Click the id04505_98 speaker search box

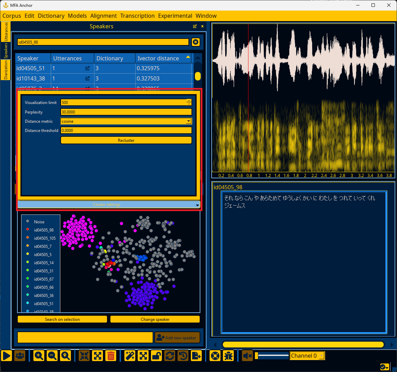103,42
